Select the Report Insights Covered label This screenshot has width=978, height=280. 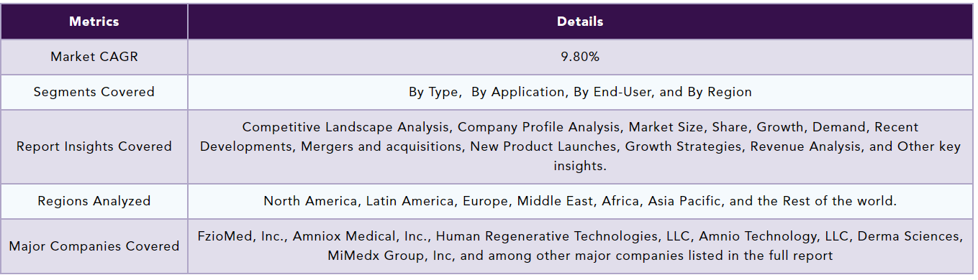[x=94, y=146]
